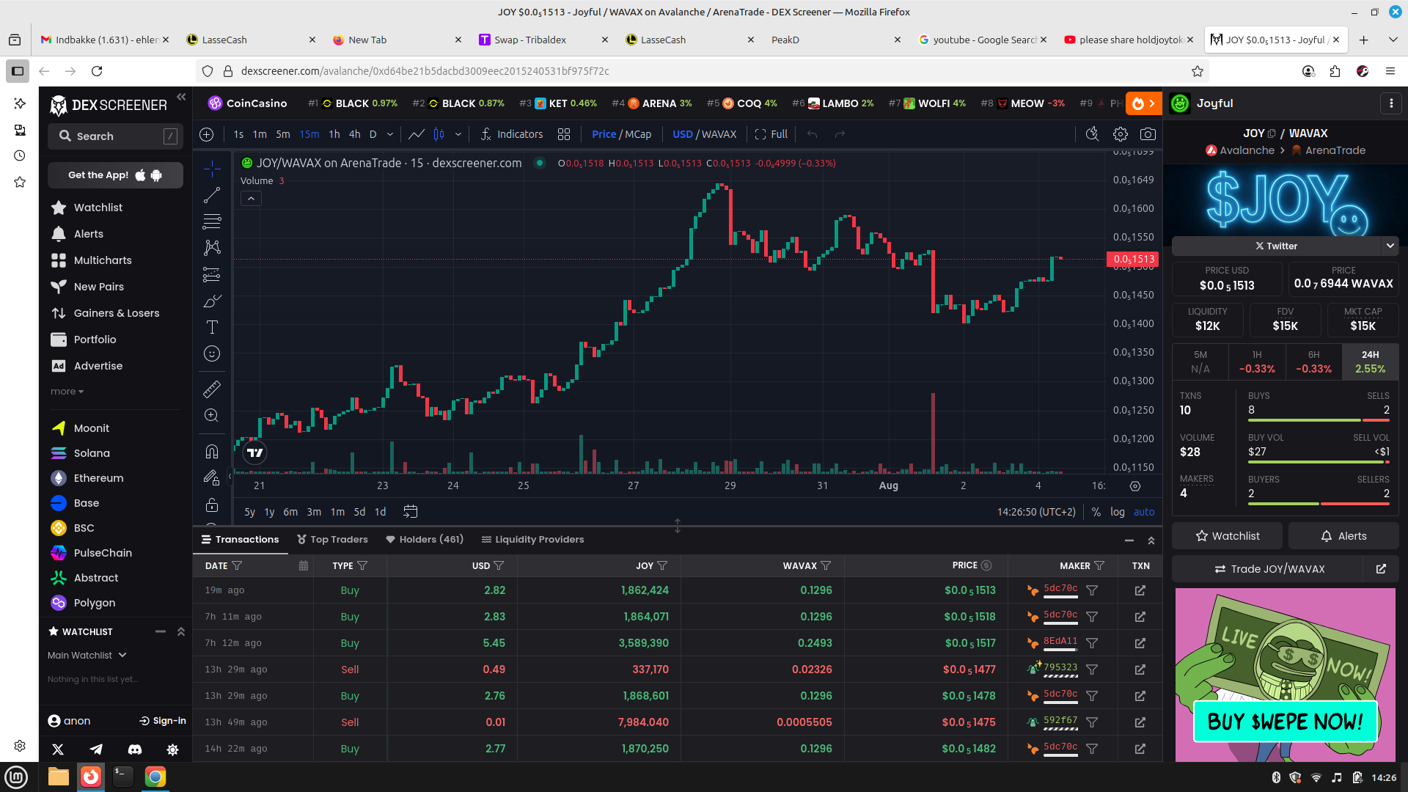Open the Main Watchlist dropdown
The height and width of the screenshot is (792, 1408).
point(87,655)
